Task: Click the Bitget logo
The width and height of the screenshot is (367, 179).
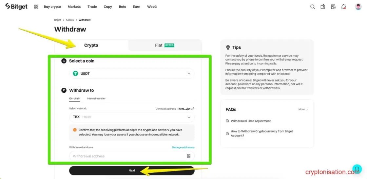Action: click(16, 7)
